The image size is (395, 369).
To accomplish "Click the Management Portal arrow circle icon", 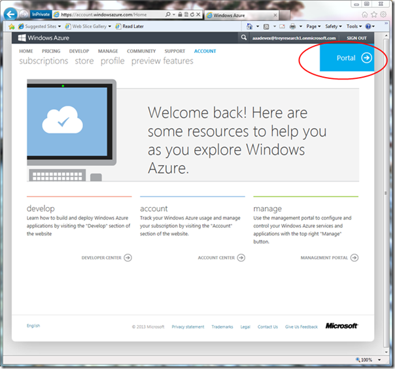I will pyautogui.click(x=354, y=257).
